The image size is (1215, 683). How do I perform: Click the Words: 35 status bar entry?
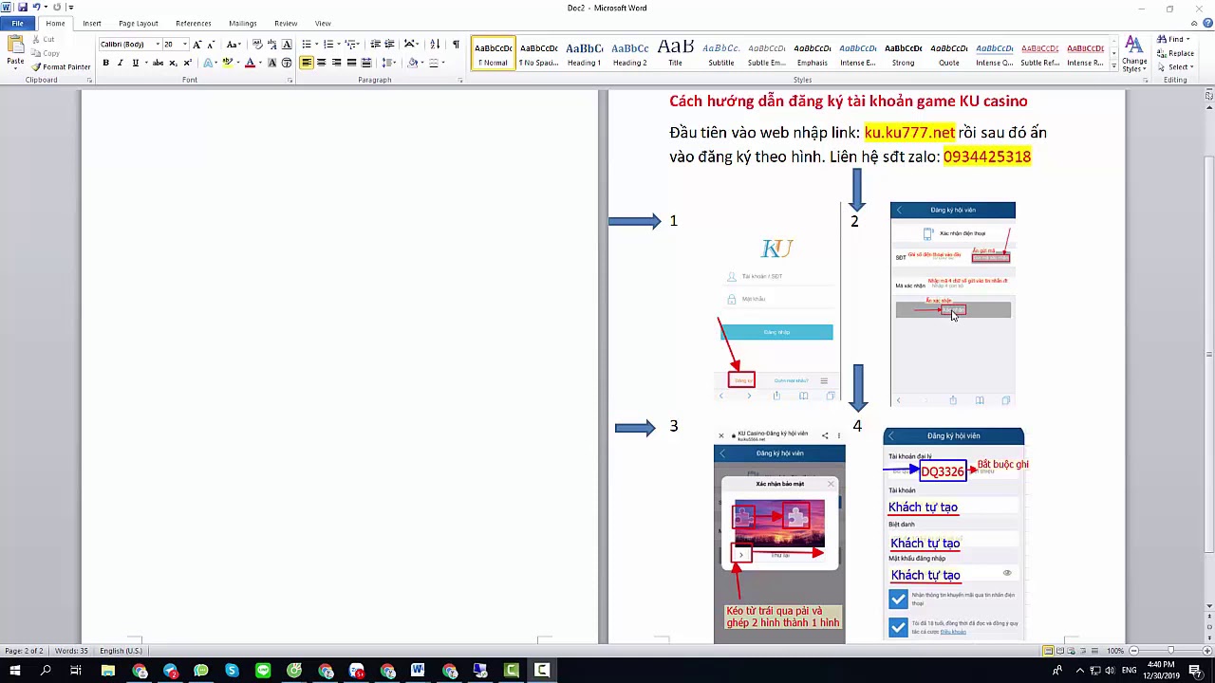[71, 651]
